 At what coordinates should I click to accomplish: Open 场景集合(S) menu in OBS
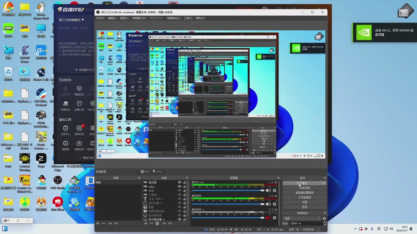click(174, 18)
